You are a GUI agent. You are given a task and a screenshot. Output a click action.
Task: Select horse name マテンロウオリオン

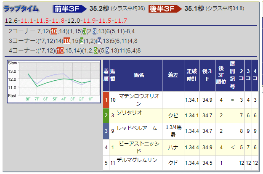(139, 100)
